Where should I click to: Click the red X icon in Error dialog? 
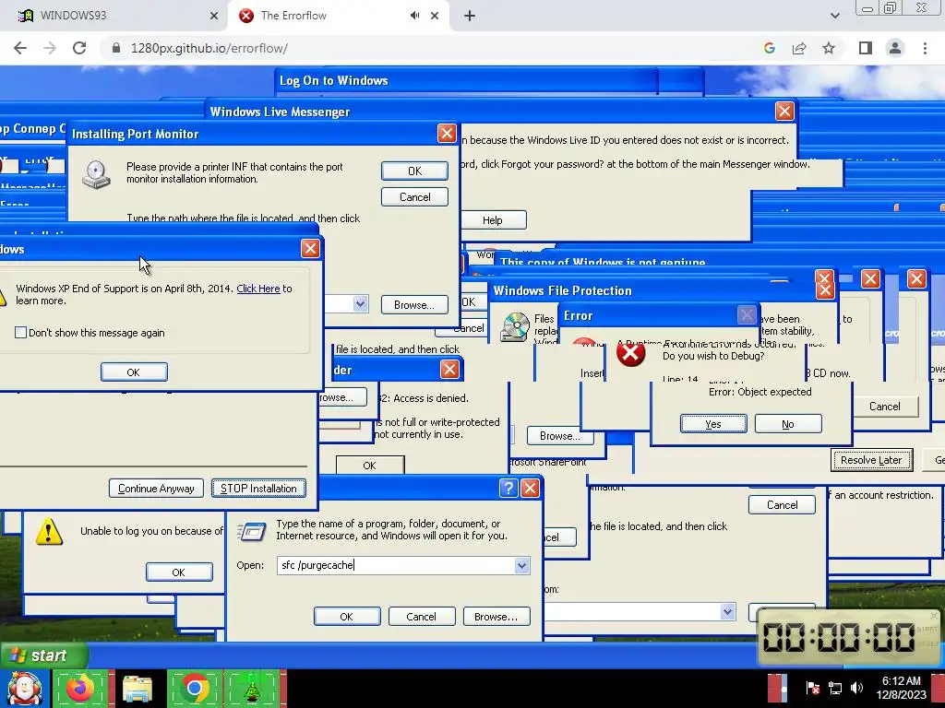[631, 353]
